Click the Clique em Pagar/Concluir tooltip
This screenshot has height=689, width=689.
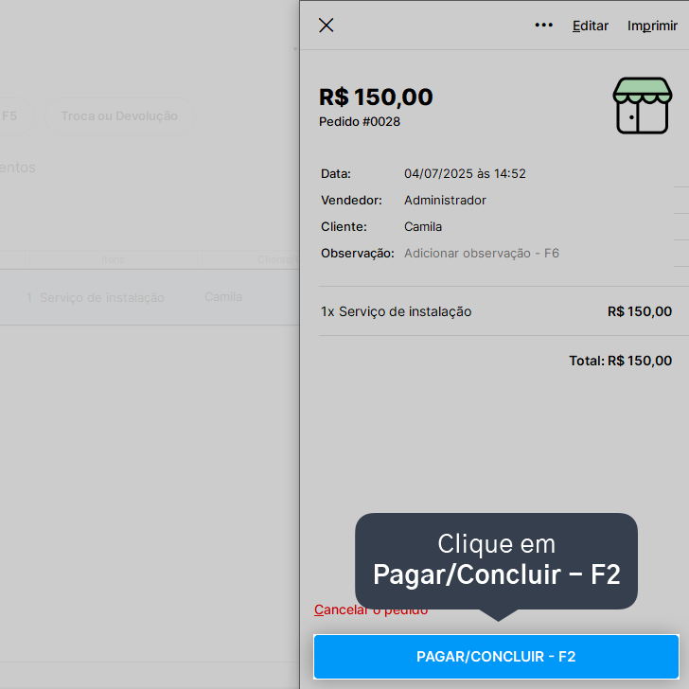pyautogui.click(x=496, y=561)
